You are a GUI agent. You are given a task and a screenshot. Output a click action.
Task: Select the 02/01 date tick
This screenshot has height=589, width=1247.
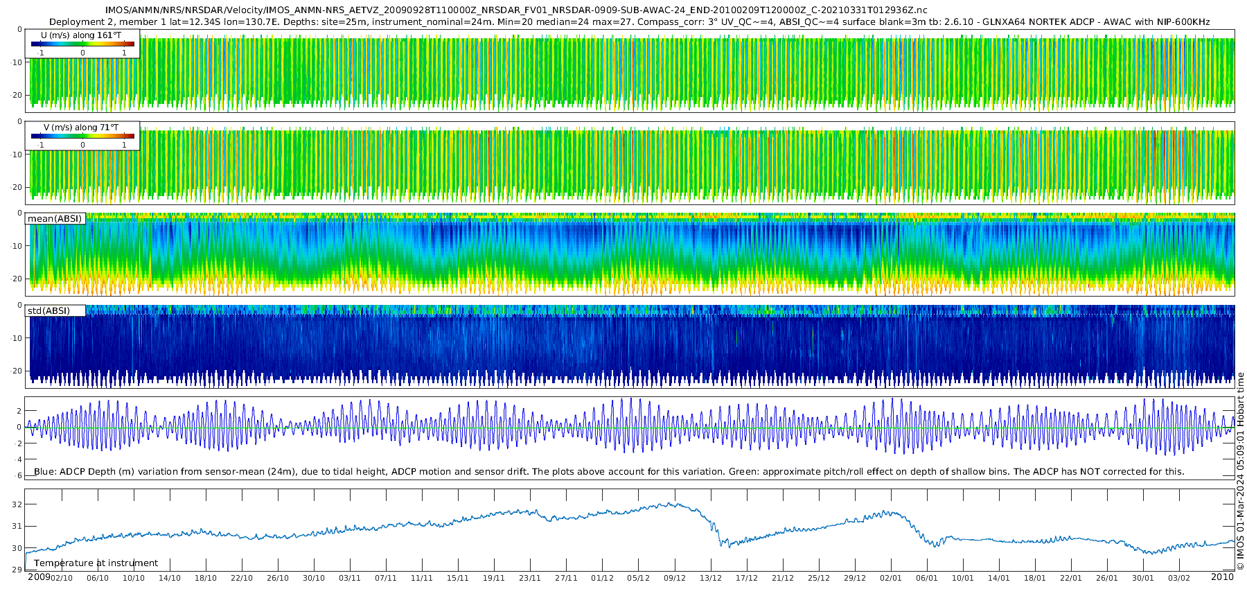click(891, 578)
